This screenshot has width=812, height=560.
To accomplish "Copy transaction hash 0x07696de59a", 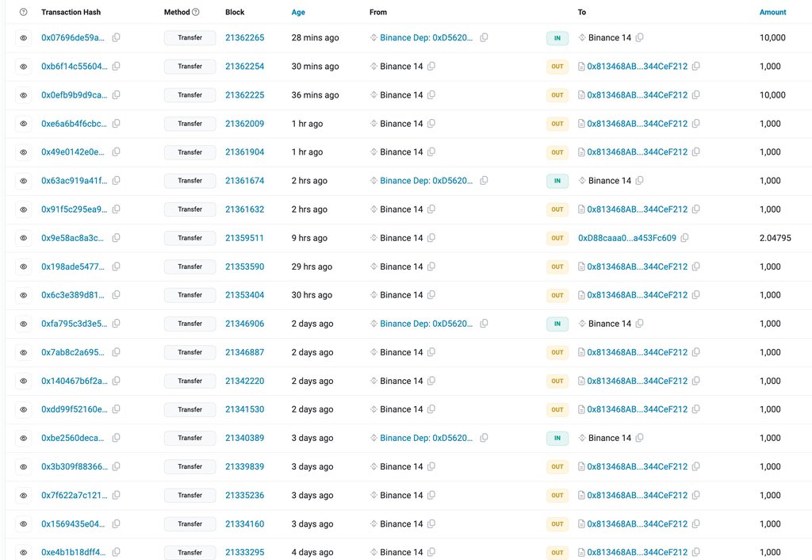I will (x=116, y=37).
